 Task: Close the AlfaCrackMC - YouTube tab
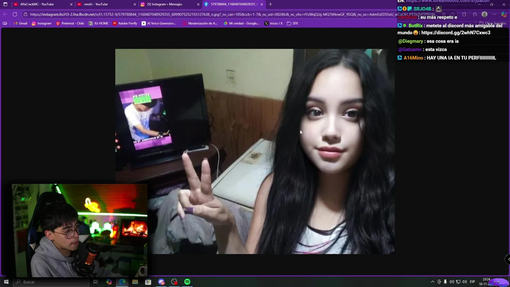tap(71, 4)
